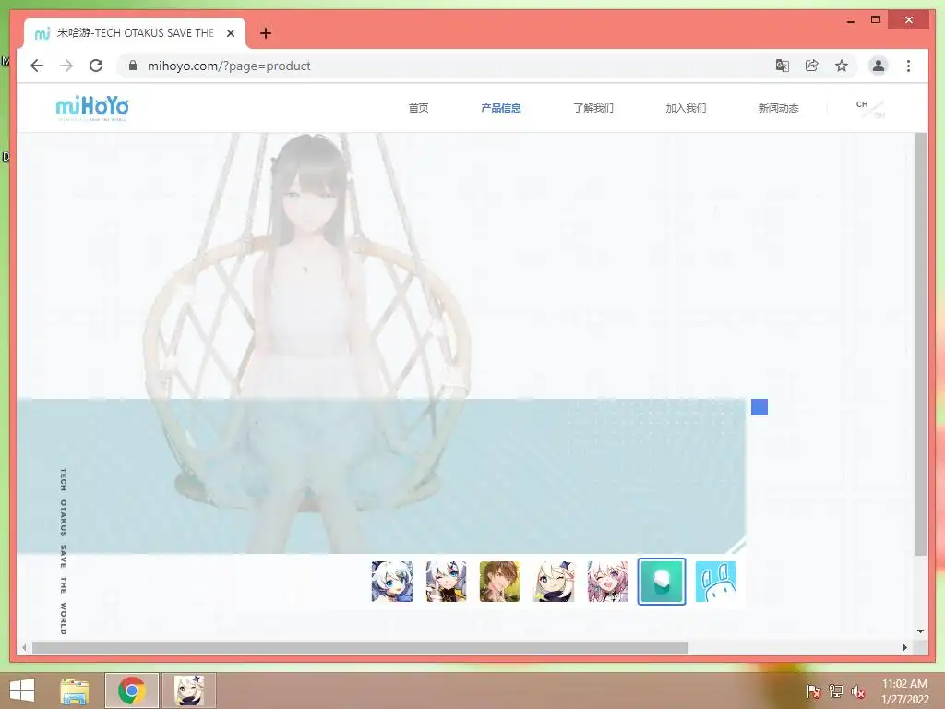945x709 pixels.
Task: Click the small blue square button
Action: tap(760, 407)
